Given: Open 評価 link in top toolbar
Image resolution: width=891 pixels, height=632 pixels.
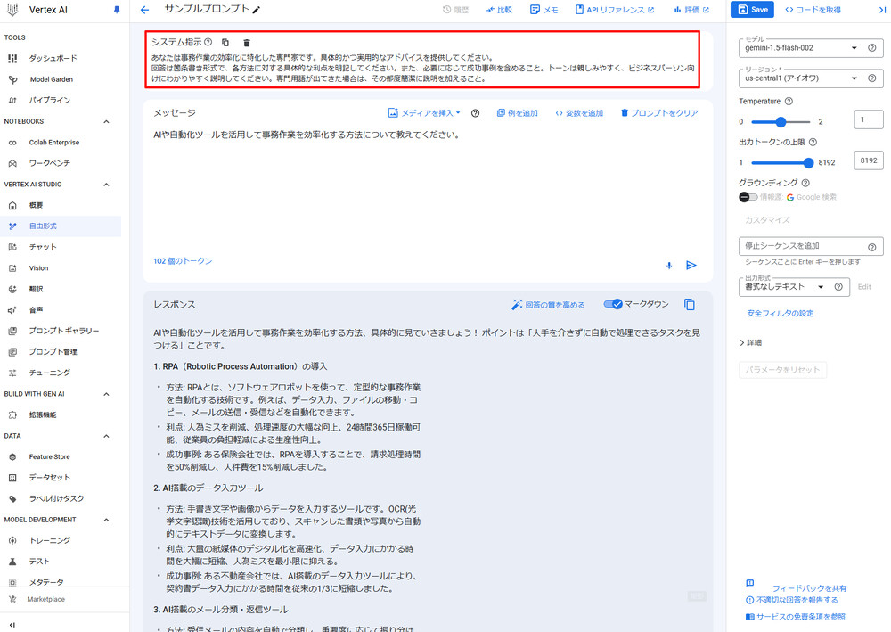Looking at the screenshot, I should [691, 10].
